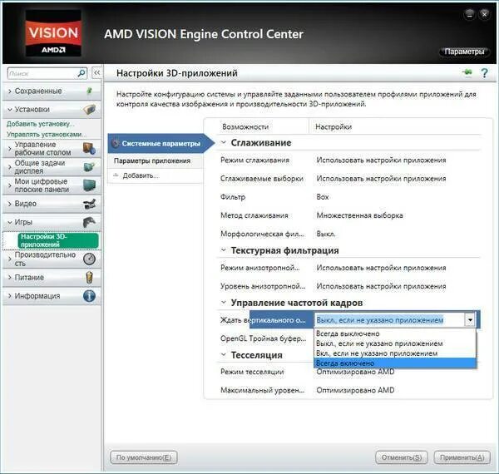Collapse the Сглаживание group
Viewport: 499px width, 474px height.
click(x=224, y=142)
